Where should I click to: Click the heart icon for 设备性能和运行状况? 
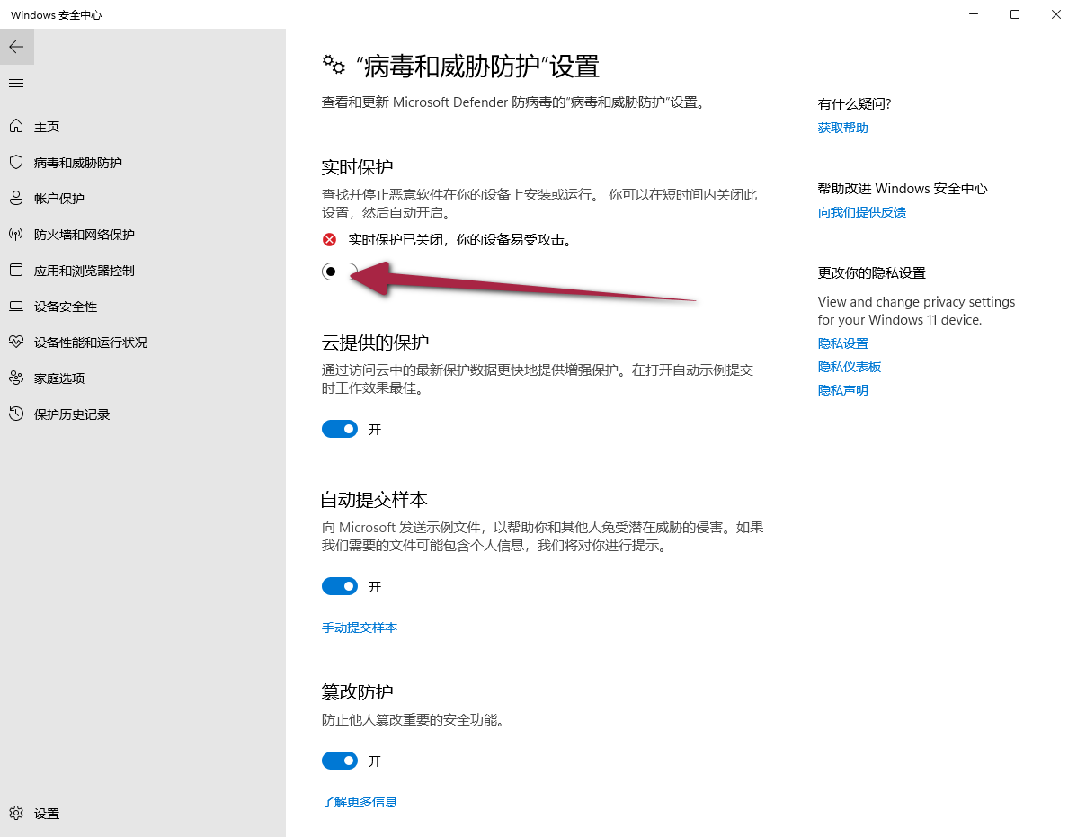point(16,343)
